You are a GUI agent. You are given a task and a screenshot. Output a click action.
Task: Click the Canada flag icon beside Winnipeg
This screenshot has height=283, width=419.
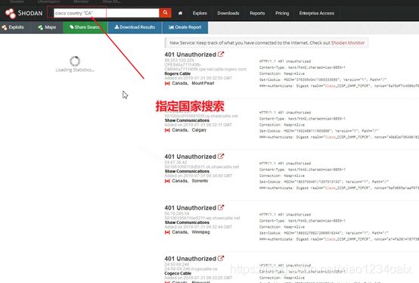pos(167,232)
